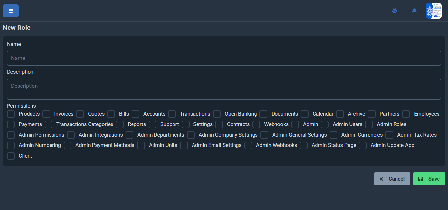Image resolution: width=448 pixels, height=210 pixels.
Task: Enable the Admin Update App checkbox
Action: pyautogui.click(x=363, y=145)
